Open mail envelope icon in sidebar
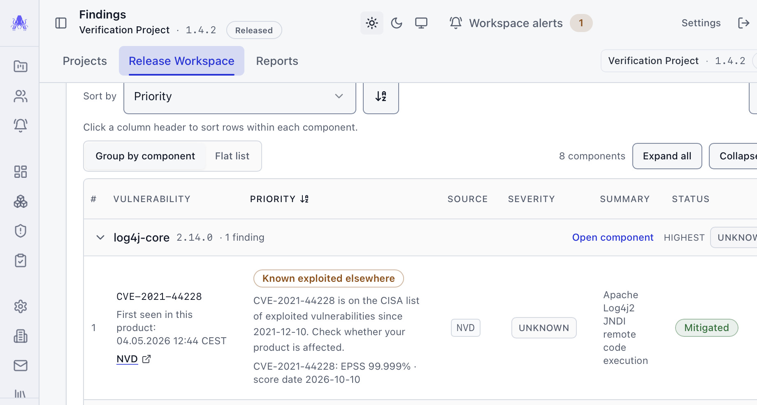Viewport: 757px width, 405px height. pyautogui.click(x=21, y=366)
